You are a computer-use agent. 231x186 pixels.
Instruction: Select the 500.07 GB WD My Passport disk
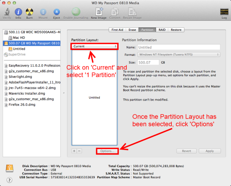click(32, 43)
